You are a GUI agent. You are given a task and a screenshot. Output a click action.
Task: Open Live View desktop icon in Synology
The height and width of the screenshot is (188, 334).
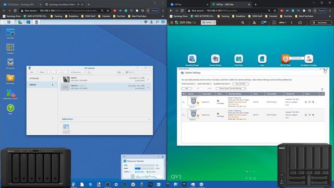click(10, 33)
